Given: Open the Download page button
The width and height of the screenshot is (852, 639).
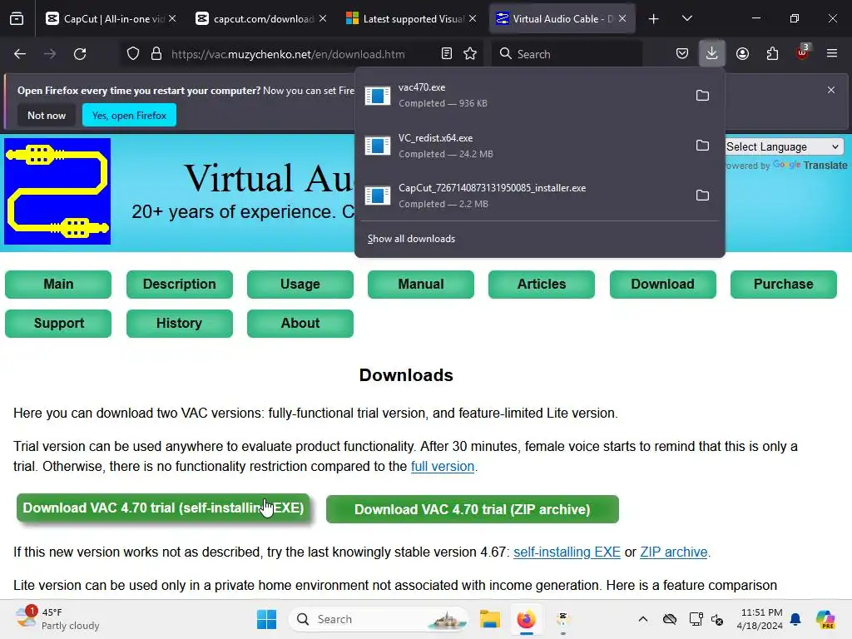Looking at the screenshot, I should [663, 285].
